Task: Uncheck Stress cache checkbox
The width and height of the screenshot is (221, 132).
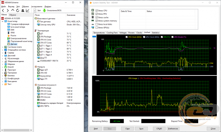Action: (97, 17)
